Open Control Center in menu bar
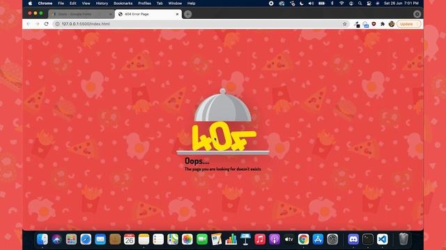Viewport: 446px width, 250px height. 369,3
